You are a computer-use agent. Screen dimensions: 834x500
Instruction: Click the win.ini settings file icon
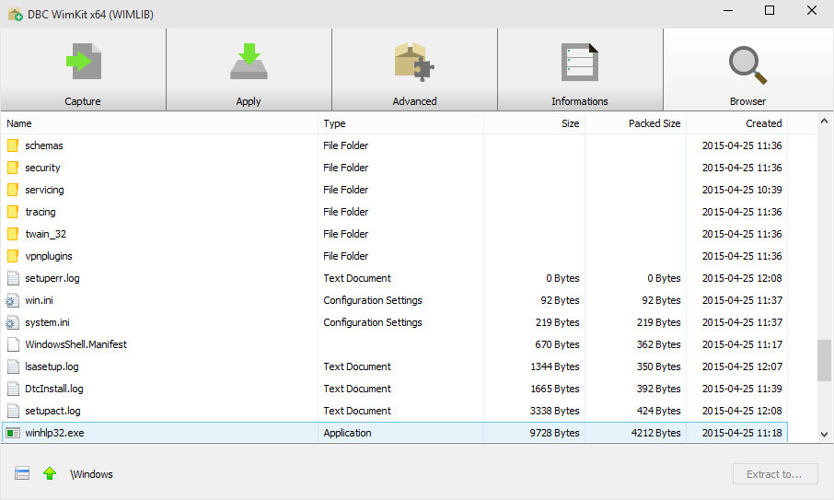[13, 300]
